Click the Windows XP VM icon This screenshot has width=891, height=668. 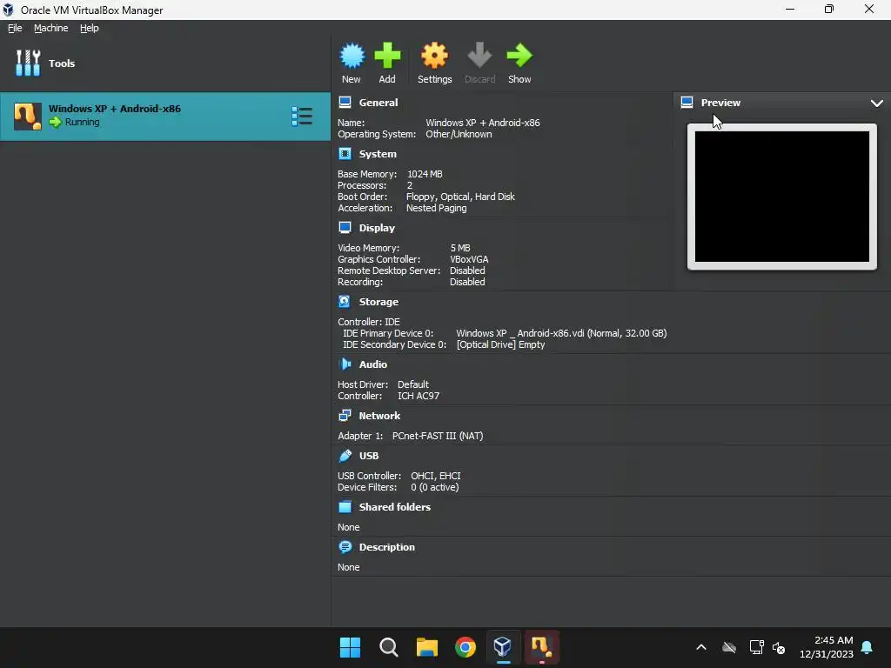coord(27,117)
